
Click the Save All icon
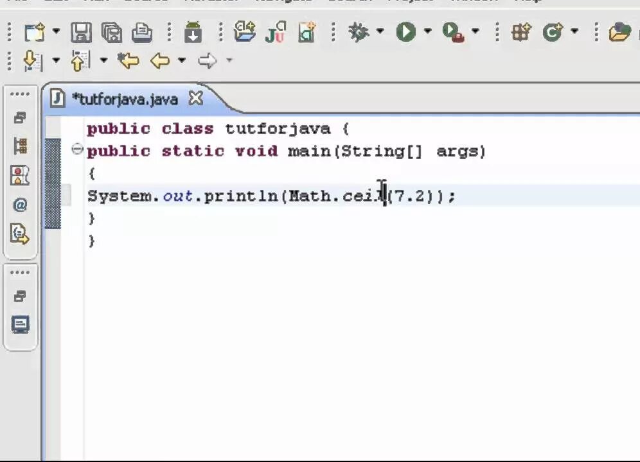pos(111,32)
